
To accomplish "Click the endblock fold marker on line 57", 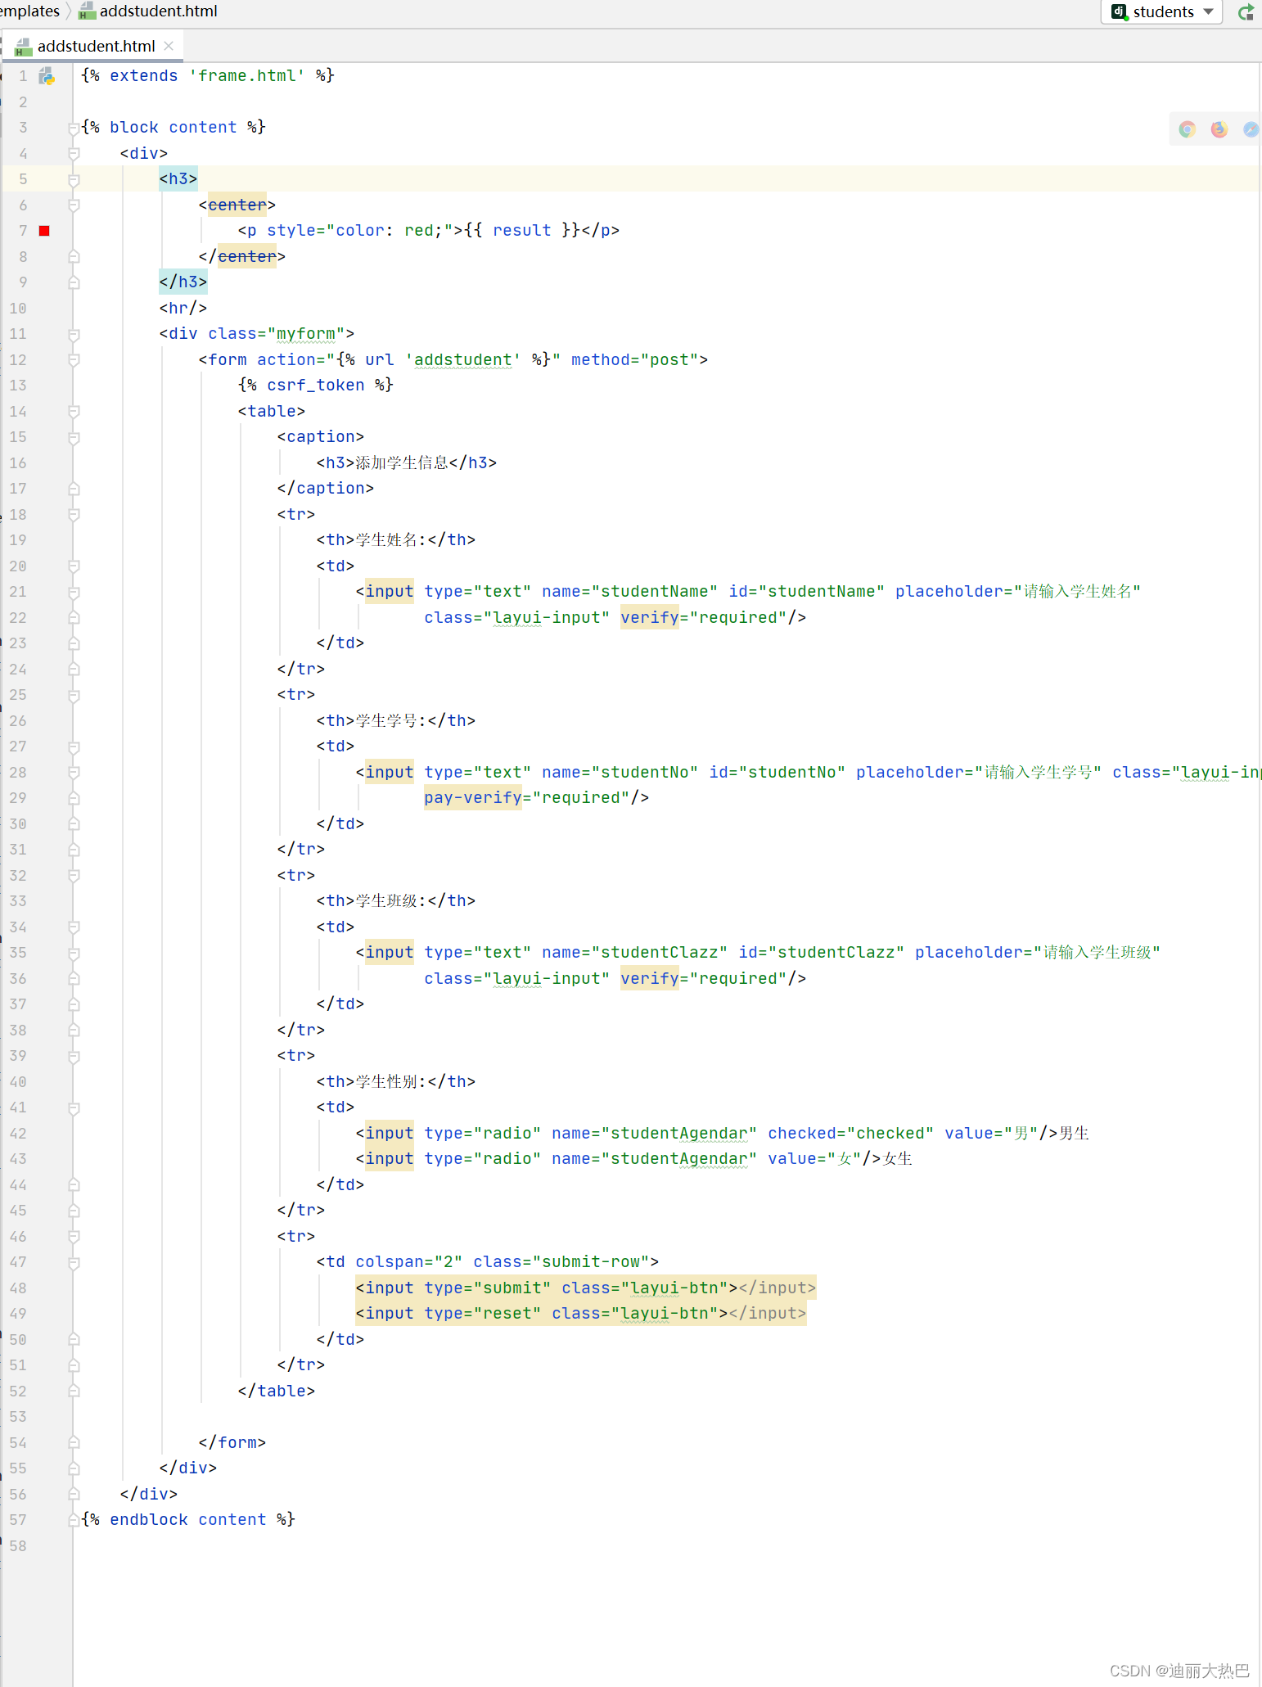I will pyautogui.click(x=74, y=1520).
